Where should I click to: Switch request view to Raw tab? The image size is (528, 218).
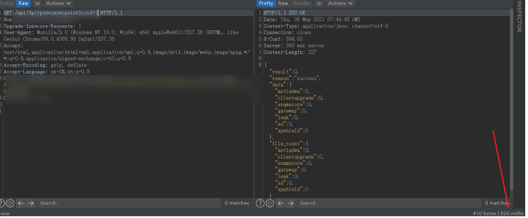click(x=23, y=3)
